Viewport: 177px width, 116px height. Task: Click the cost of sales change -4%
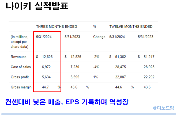pos(96,67)
